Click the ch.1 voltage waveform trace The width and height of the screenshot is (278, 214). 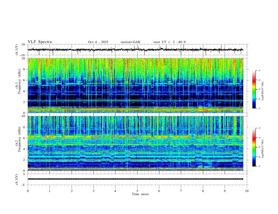coord(135,50)
